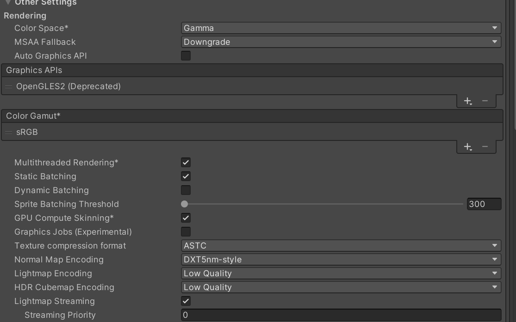Add a Color Gamut with plus icon
Image resolution: width=516 pixels, height=322 pixels.
tap(467, 146)
